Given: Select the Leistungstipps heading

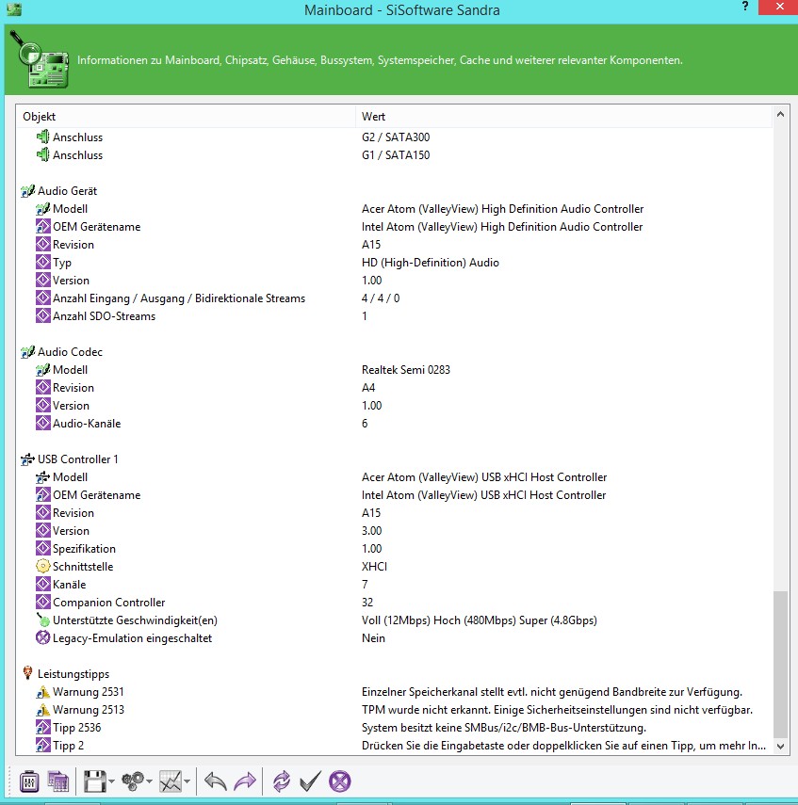Looking at the screenshot, I should [x=73, y=674].
